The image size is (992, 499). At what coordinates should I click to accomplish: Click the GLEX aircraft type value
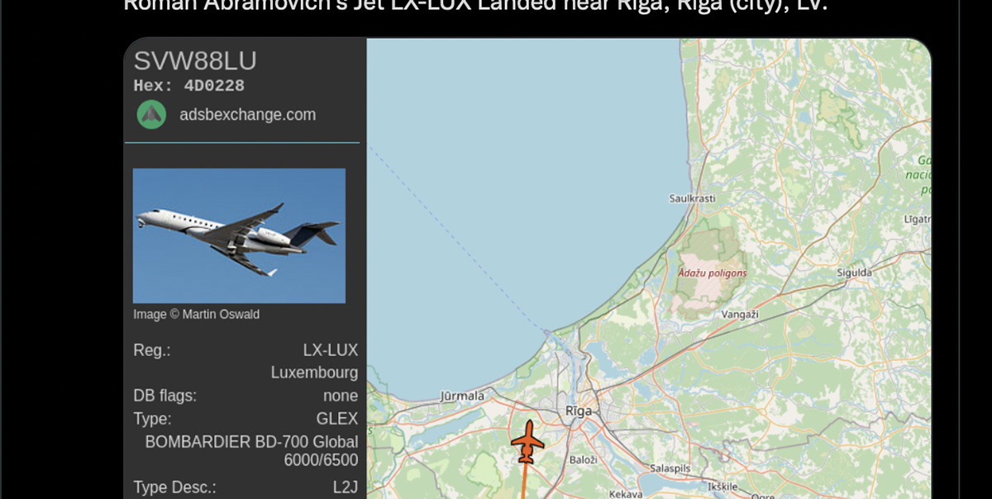[336, 419]
